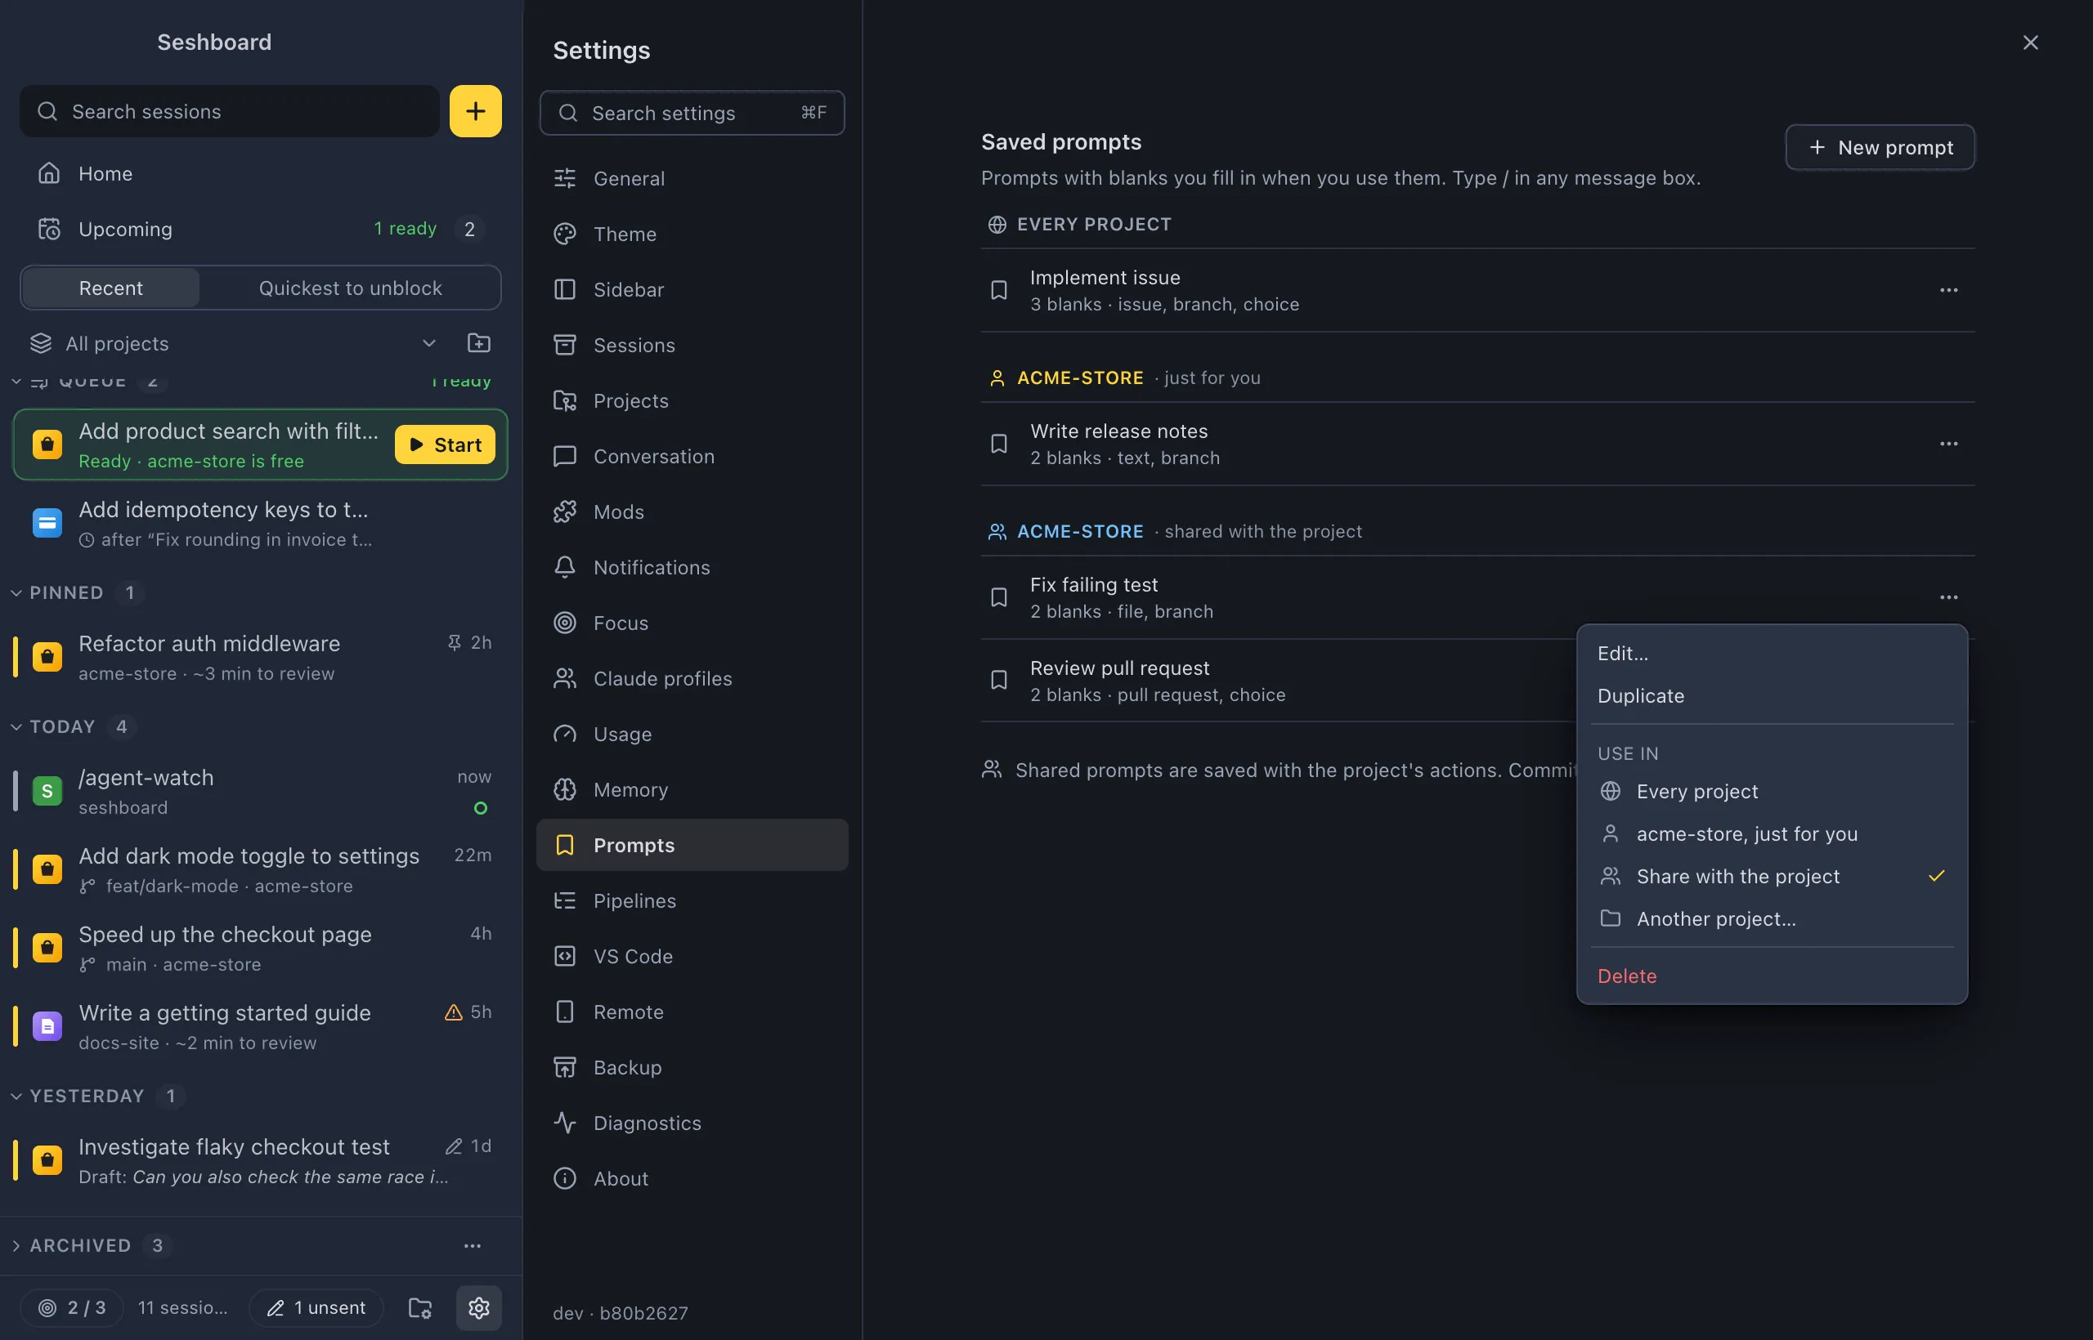Image resolution: width=2093 pixels, height=1340 pixels.
Task: Click the 2 / 3 focus indicator
Action: click(71, 1307)
